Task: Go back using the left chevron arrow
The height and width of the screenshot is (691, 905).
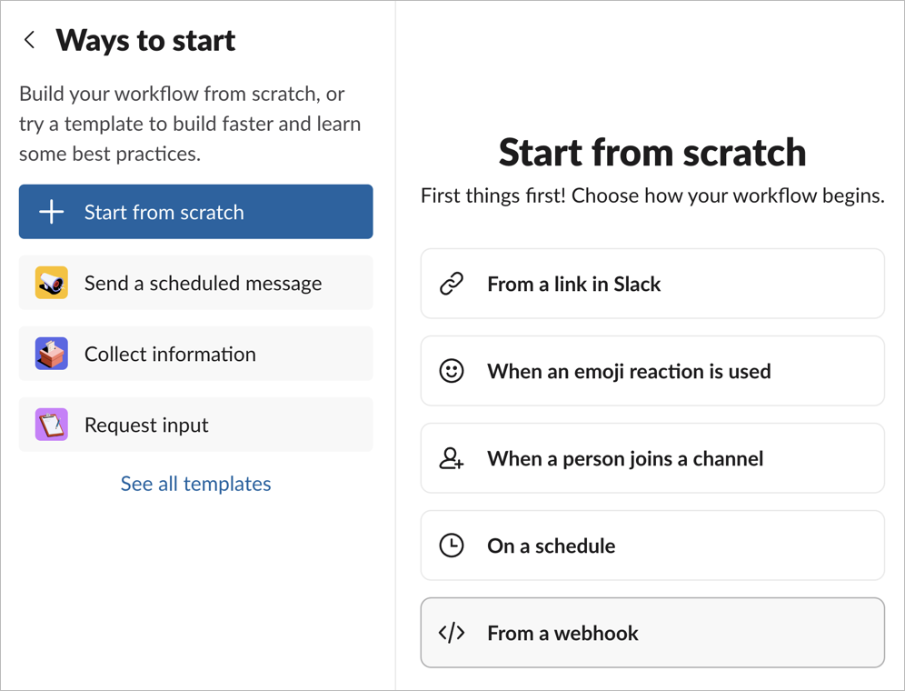Action: click(x=29, y=40)
